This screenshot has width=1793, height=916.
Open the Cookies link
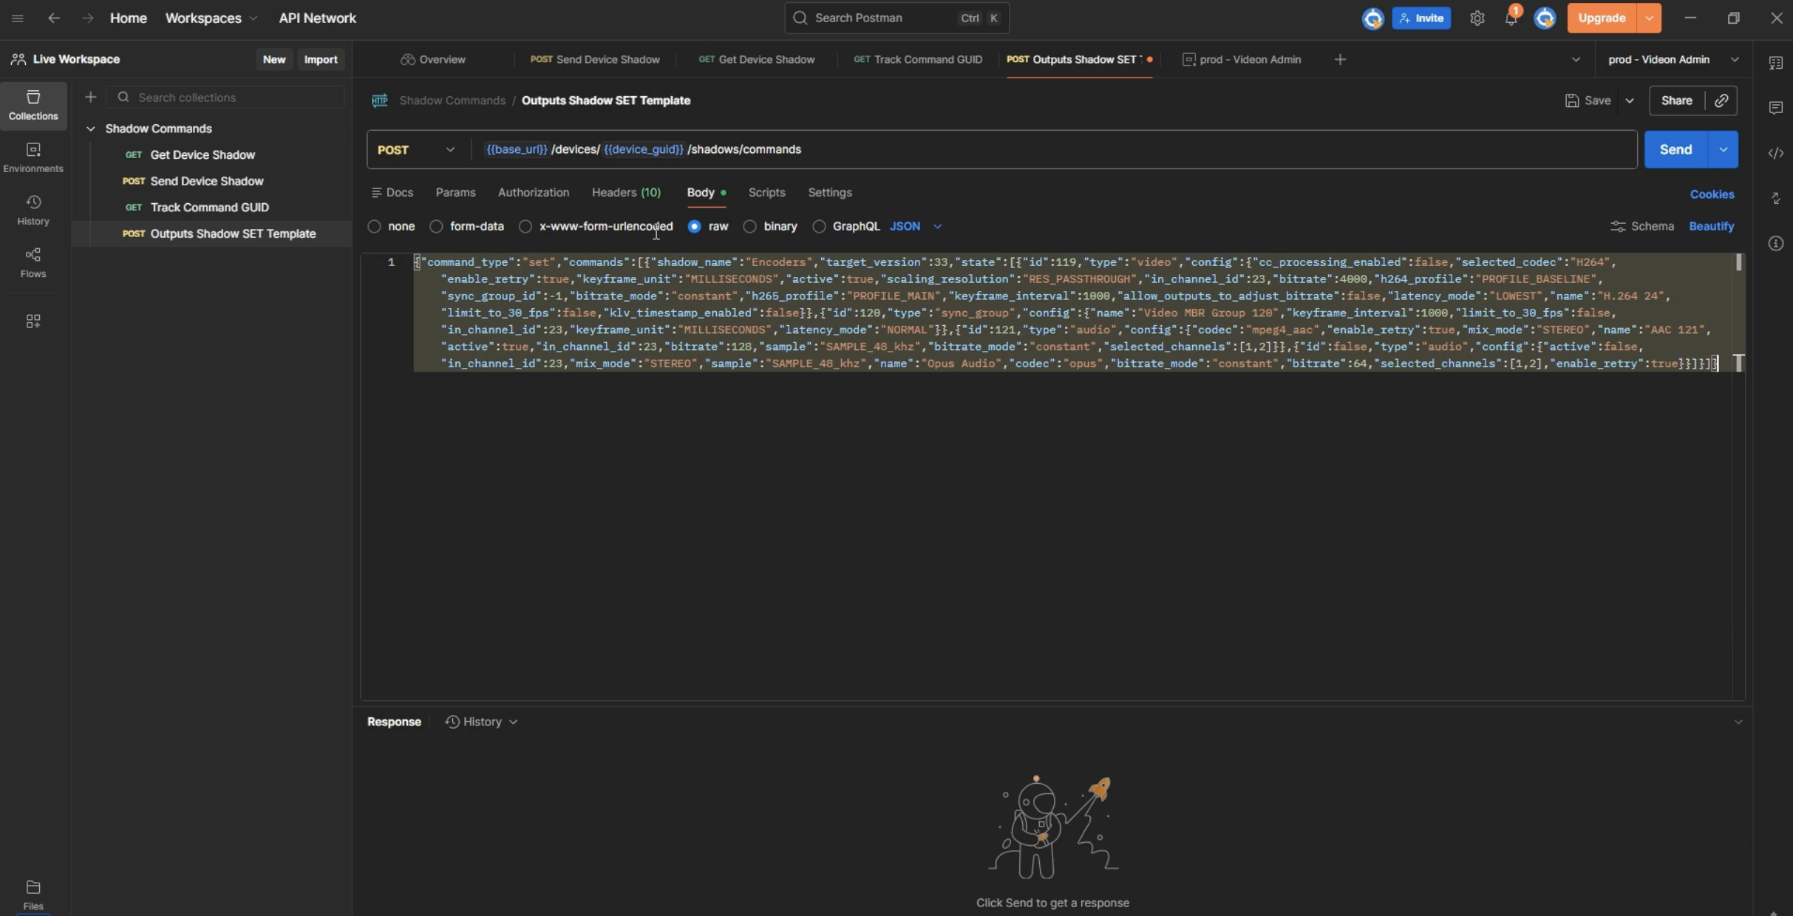[1712, 194]
